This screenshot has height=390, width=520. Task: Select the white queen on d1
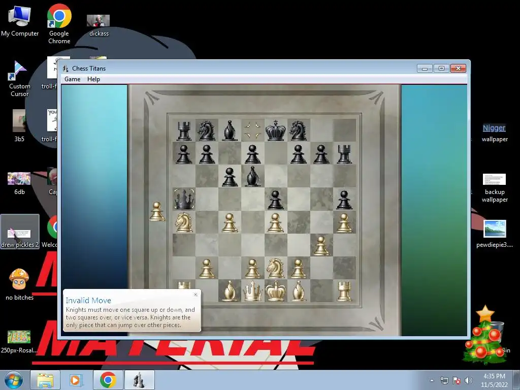pyautogui.click(x=253, y=290)
